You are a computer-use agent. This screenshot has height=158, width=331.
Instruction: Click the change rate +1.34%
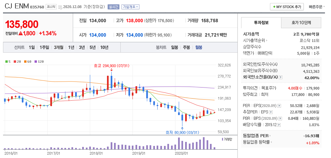coord(48,33)
